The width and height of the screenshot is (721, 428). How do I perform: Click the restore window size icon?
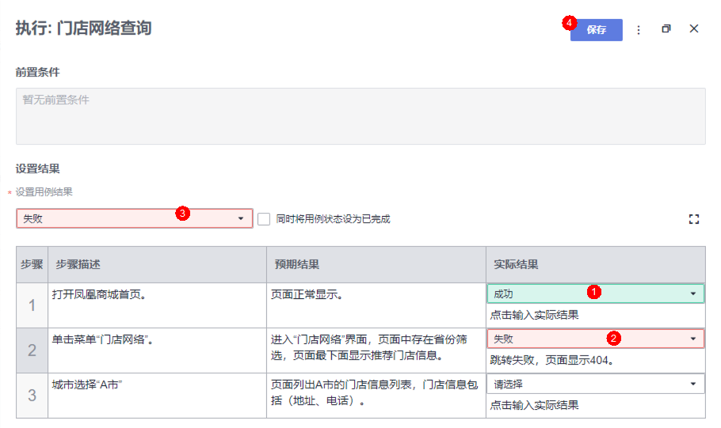point(666,29)
